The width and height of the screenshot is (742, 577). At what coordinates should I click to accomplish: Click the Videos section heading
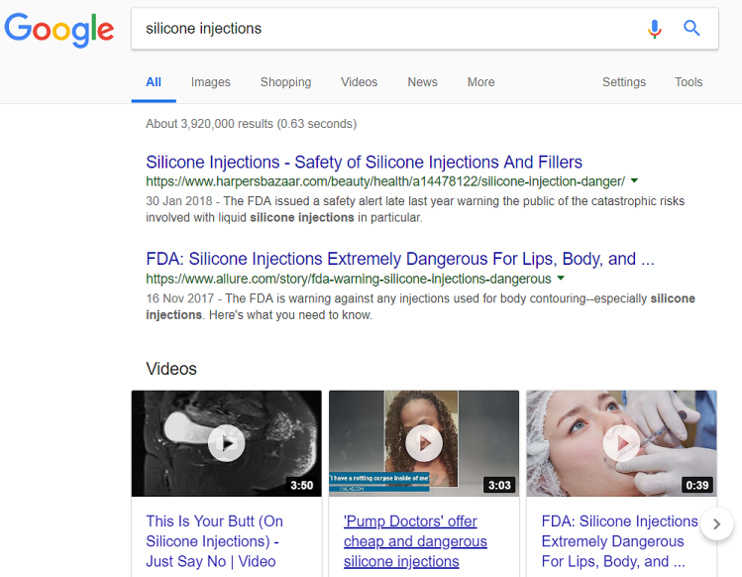pyautogui.click(x=171, y=369)
